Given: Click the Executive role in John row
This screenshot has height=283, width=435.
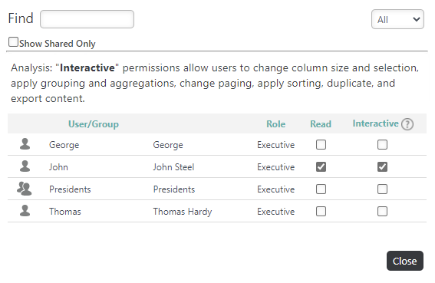Looking at the screenshot, I should (275, 167).
